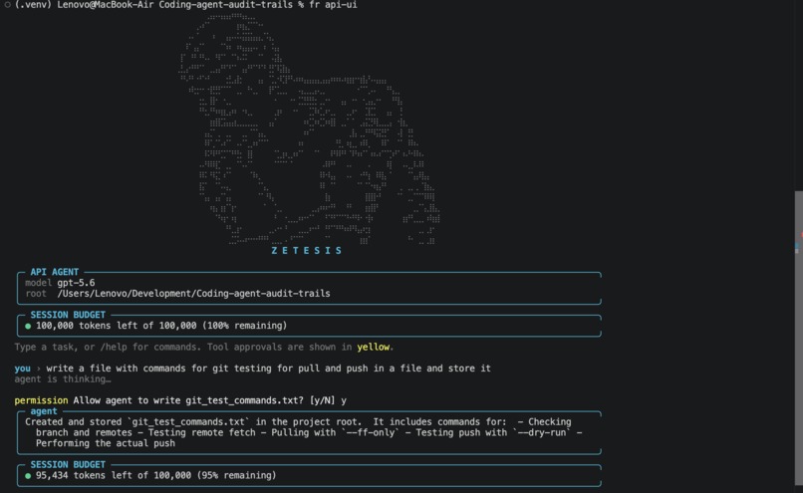The width and height of the screenshot is (803, 493).
Task: Click the model value gpt-5.6
Action: [76, 283]
